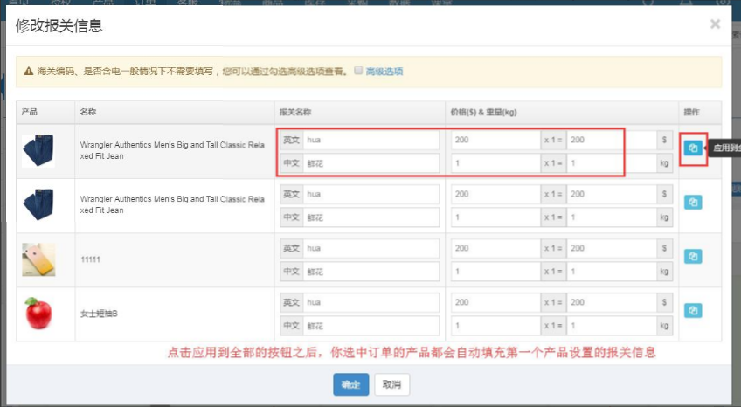Select the red apple product thumbnail
Viewport: 741px width, 407px height.
[x=38, y=313]
